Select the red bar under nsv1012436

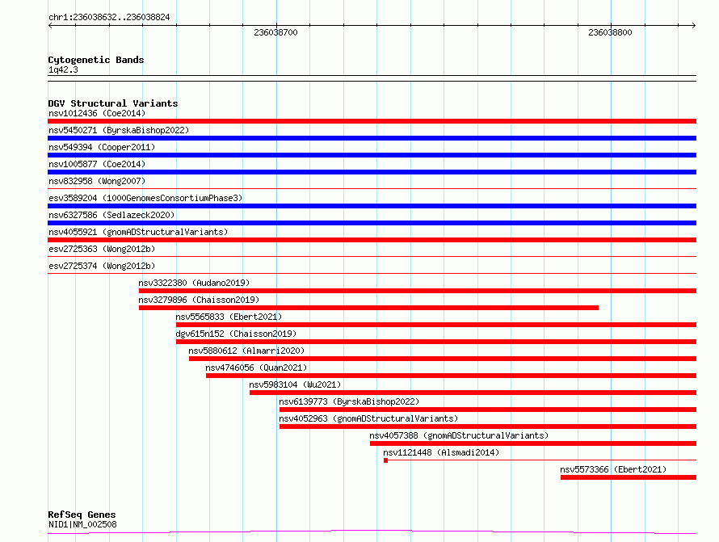pyautogui.click(x=372, y=121)
